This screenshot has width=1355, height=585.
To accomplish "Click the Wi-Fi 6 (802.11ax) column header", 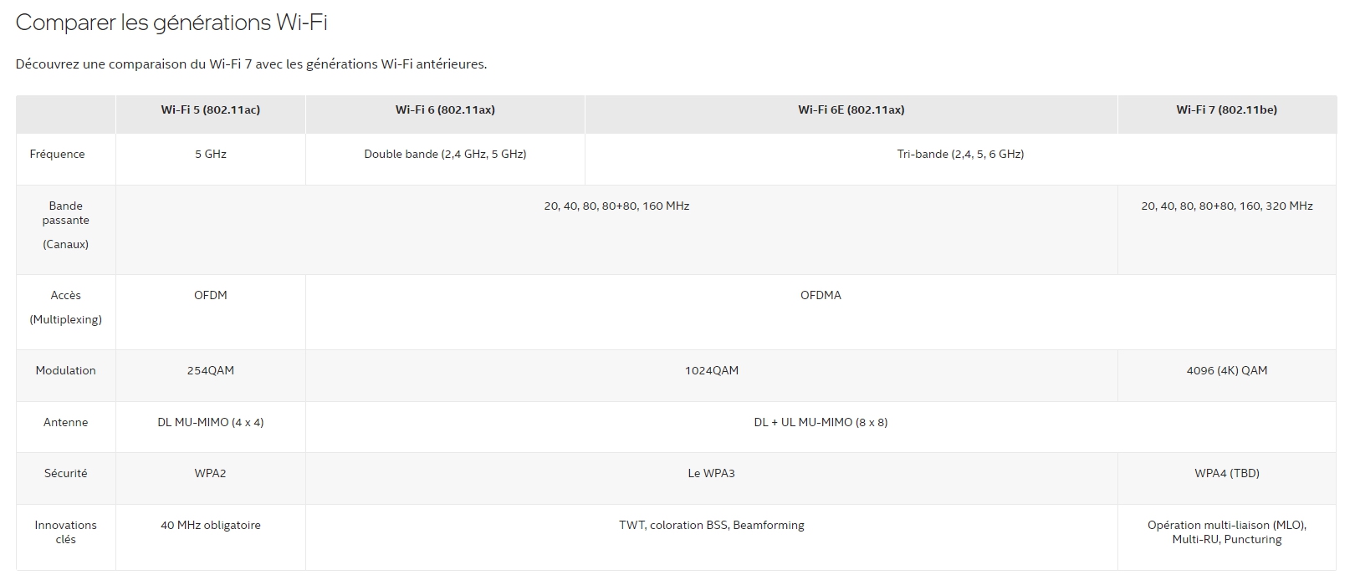I will pyautogui.click(x=445, y=109).
